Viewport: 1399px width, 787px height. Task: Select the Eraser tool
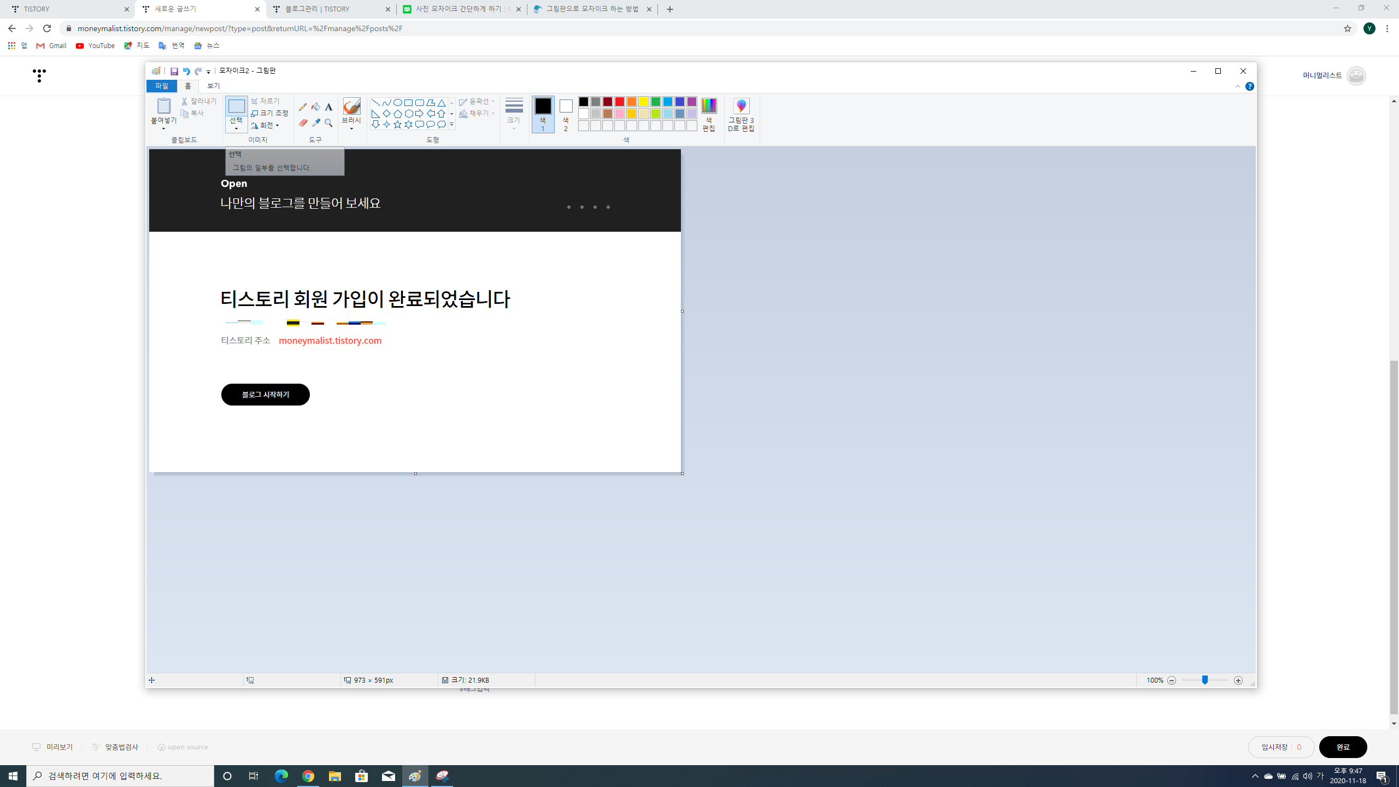pos(303,123)
